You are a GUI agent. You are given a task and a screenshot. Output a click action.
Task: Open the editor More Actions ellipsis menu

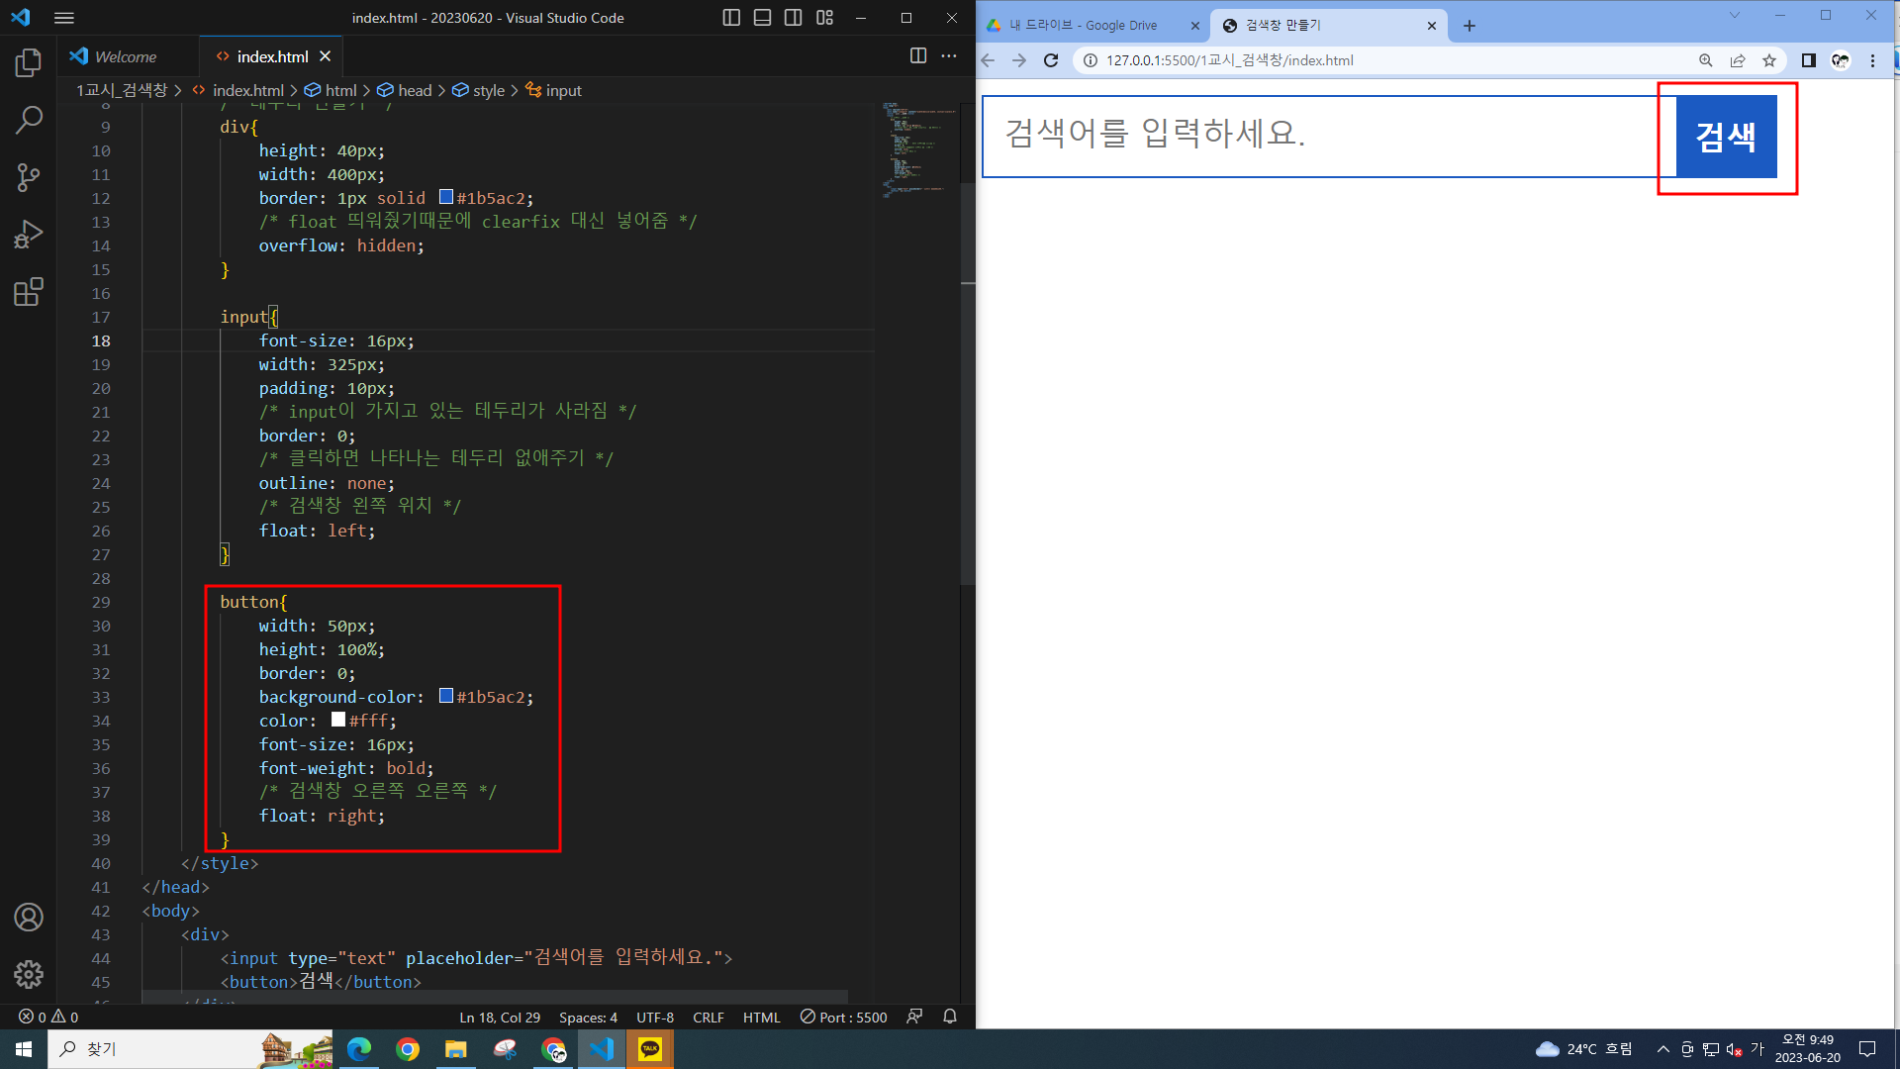pos(949,56)
